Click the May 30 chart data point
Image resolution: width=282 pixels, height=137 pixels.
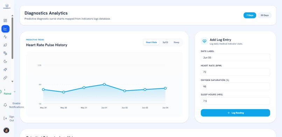coord(63,92)
